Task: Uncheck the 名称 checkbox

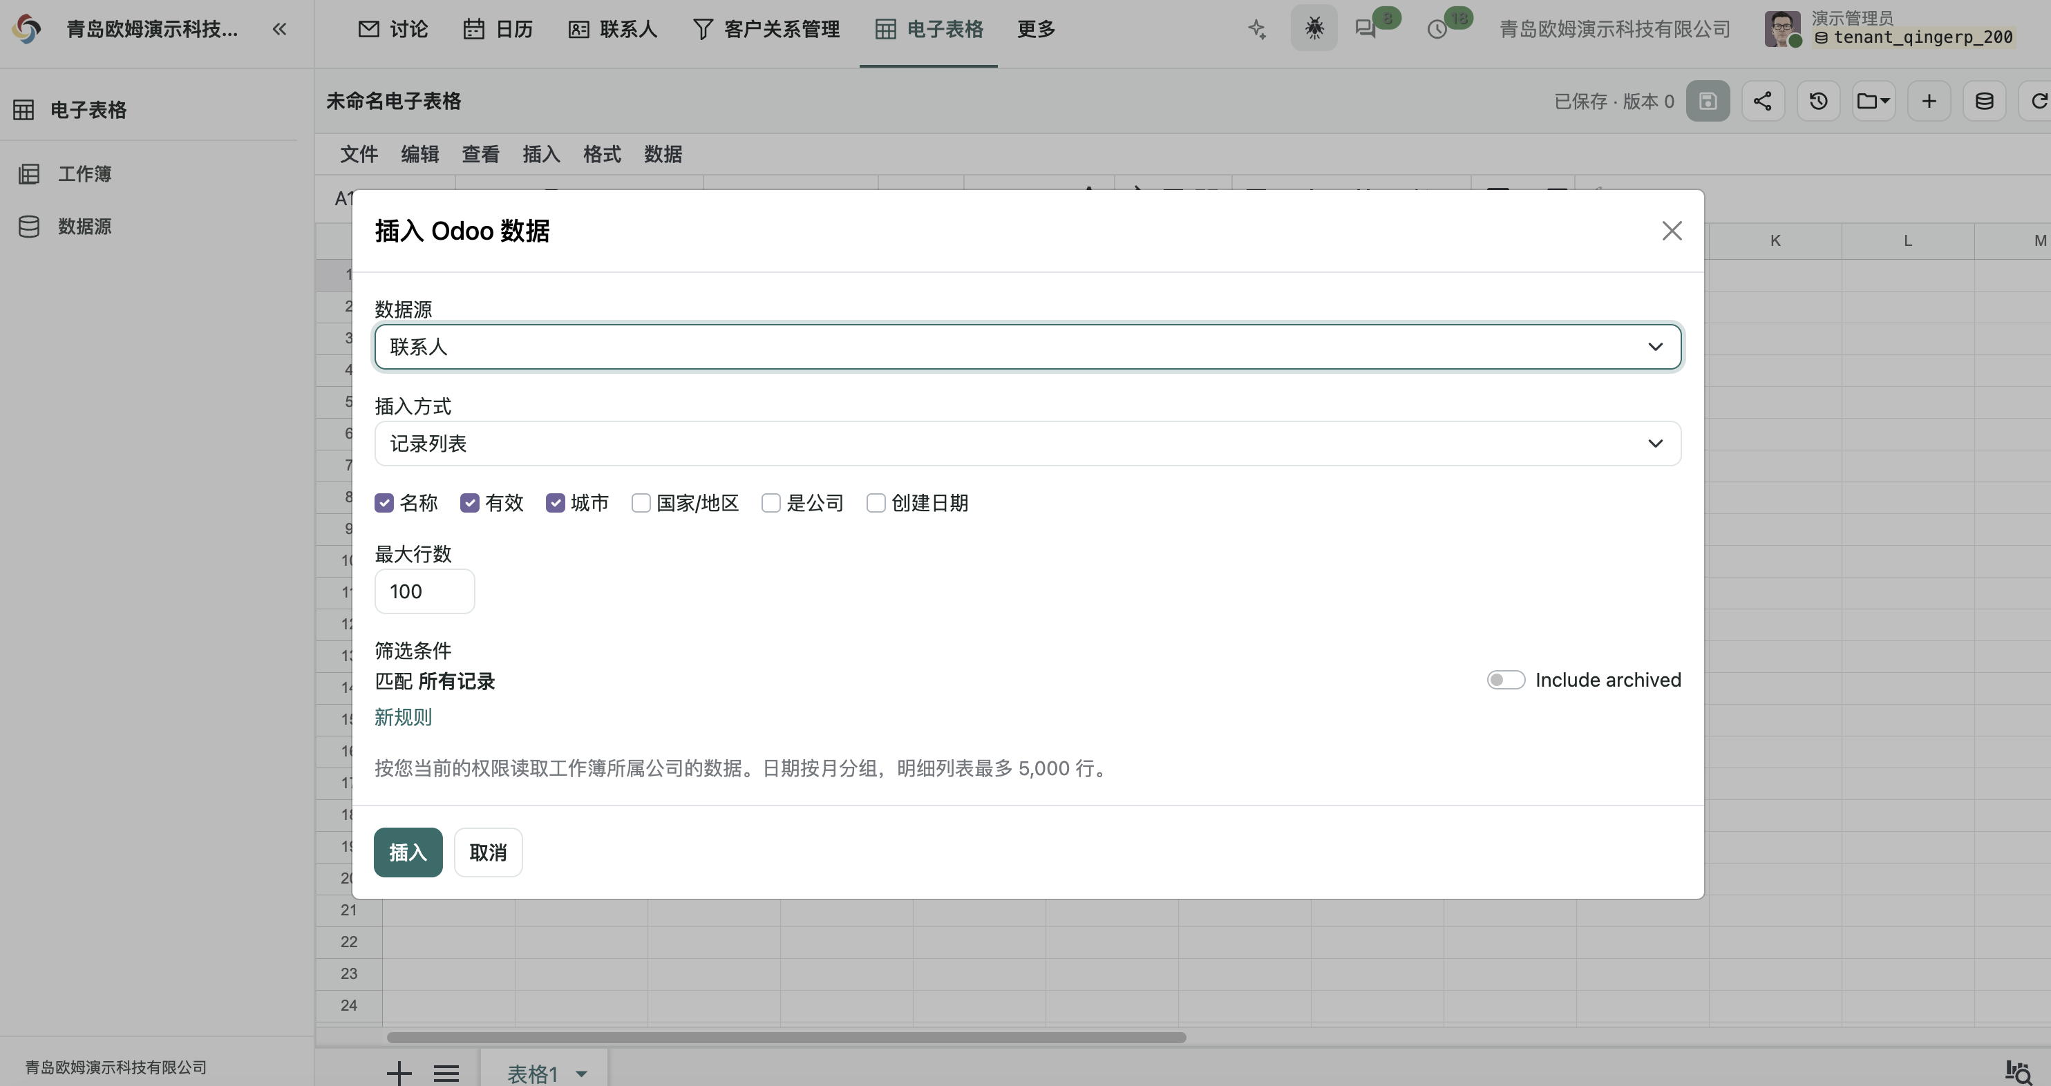Action: pos(384,503)
